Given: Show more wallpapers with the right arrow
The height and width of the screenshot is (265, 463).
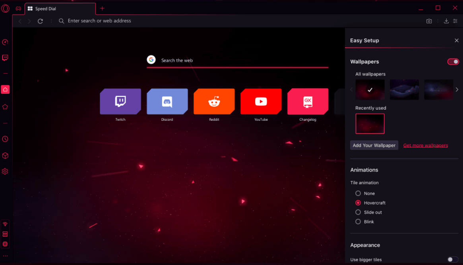Looking at the screenshot, I should 457,89.
